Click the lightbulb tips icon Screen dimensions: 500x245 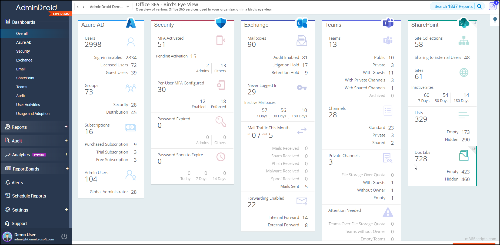tap(495, 20)
